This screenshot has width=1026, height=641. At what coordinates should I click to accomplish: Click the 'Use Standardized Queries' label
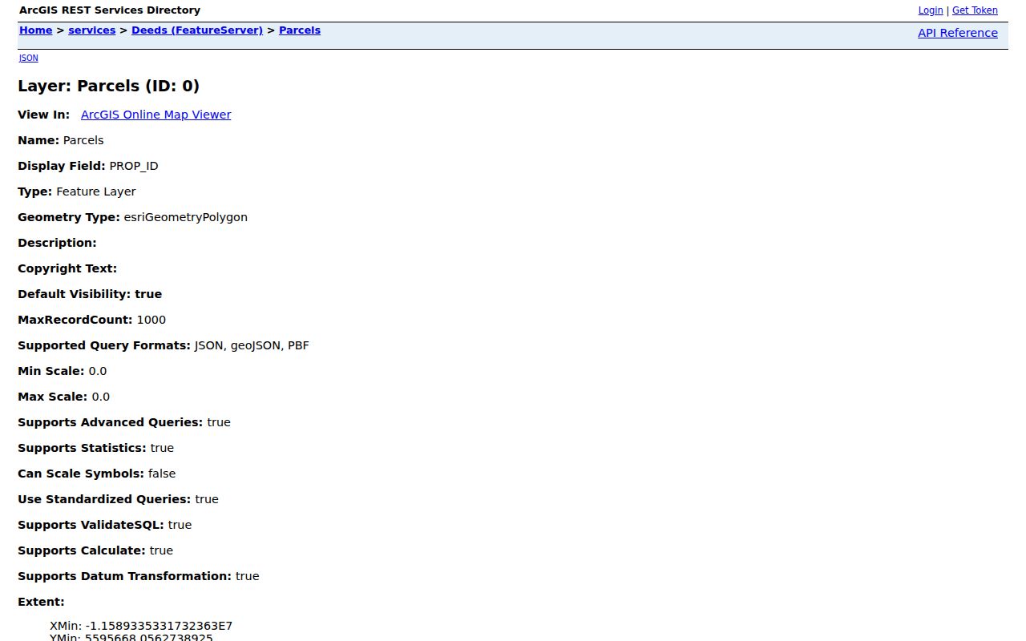point(104,499)
